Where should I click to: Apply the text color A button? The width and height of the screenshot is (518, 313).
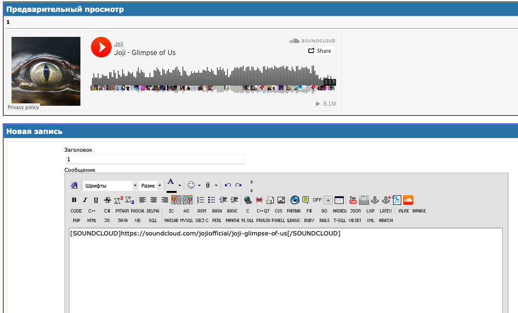click(171, 185)
